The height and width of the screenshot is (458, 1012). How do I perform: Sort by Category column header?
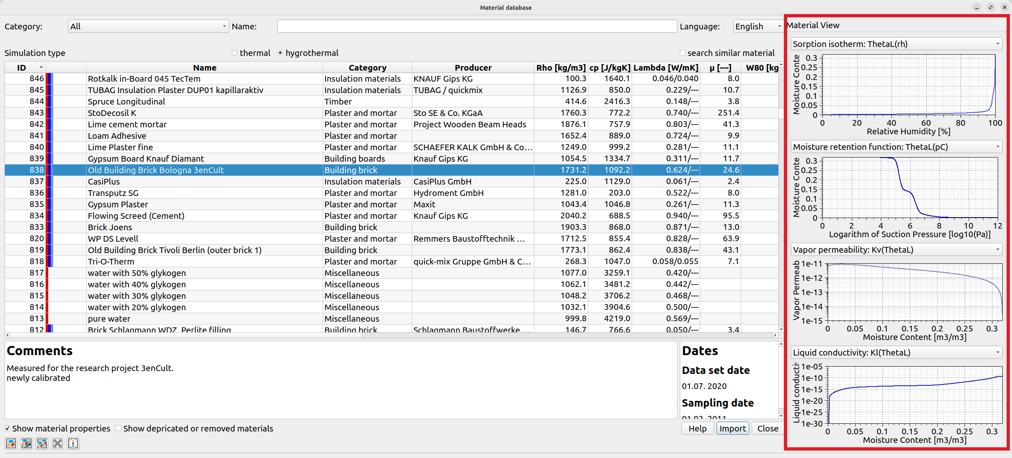(x=367, y=67)
